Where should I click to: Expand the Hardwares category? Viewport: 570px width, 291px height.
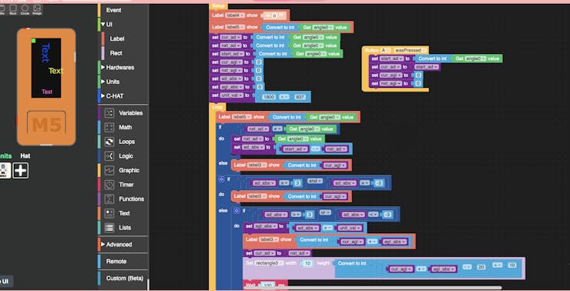click(x=119, y=67)
